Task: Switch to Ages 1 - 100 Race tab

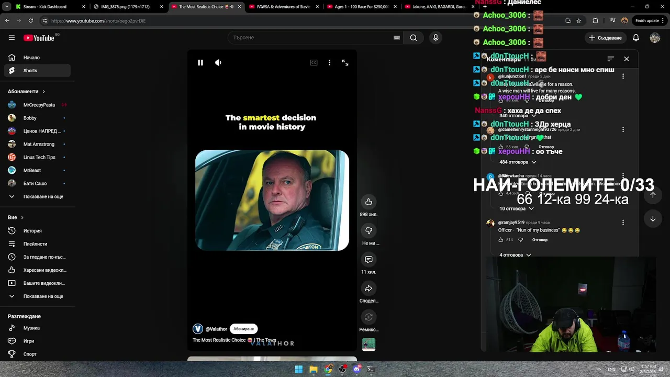Action: 361,7
